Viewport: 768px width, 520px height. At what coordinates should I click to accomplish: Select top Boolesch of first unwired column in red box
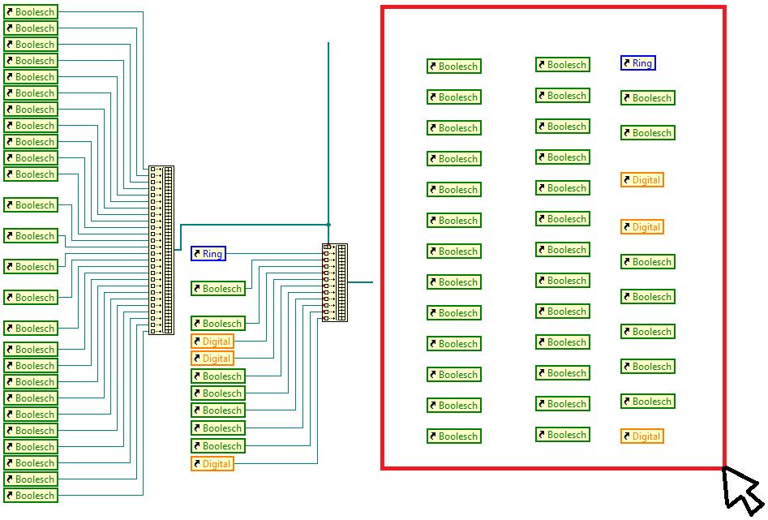tap(454, 67)
